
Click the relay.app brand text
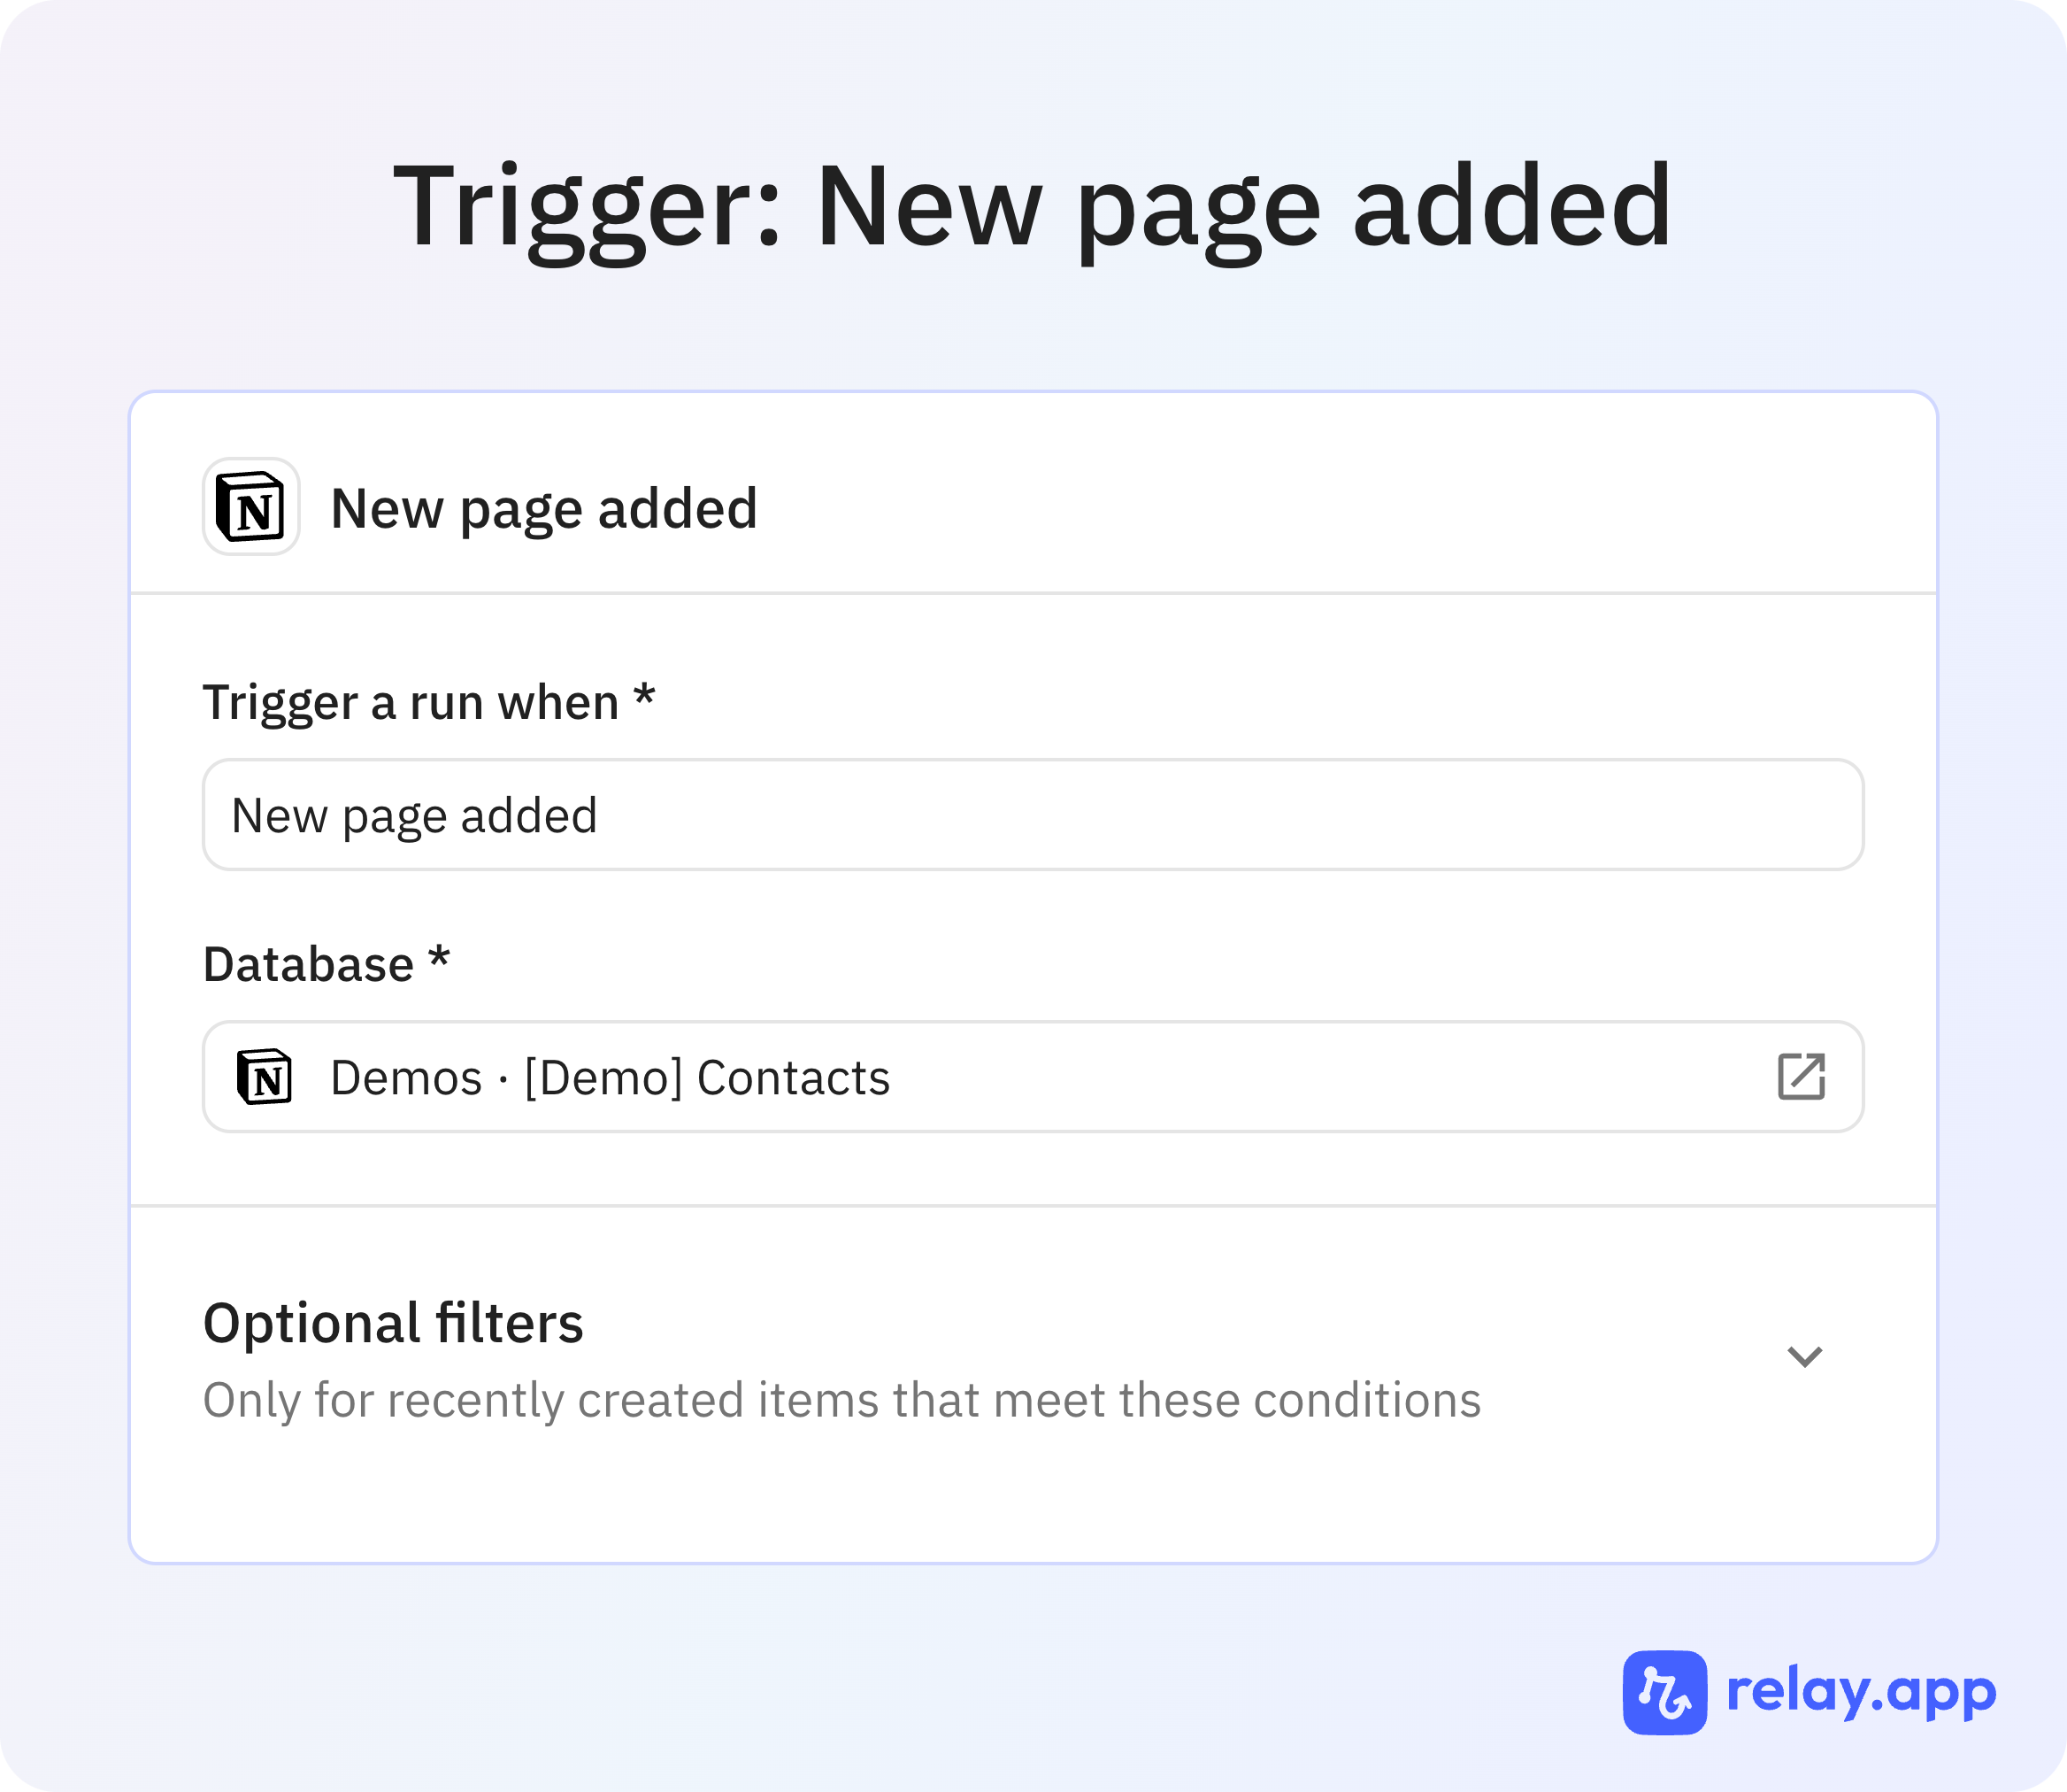(1861, 1692)
